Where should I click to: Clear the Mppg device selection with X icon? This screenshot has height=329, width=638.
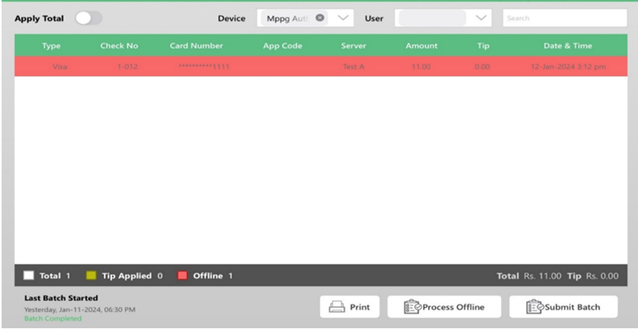click(320, 18)
